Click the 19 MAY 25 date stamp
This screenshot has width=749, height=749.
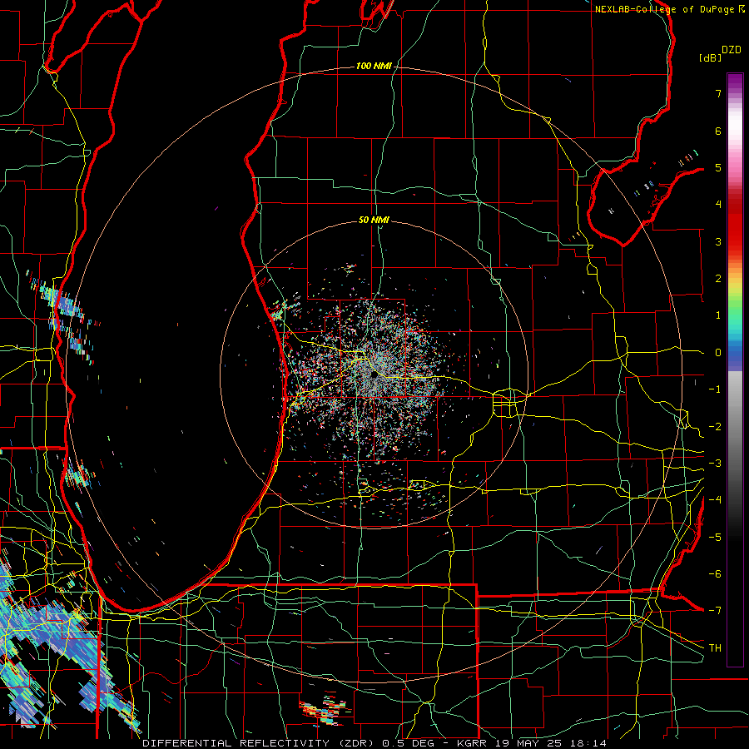point(530,743)
